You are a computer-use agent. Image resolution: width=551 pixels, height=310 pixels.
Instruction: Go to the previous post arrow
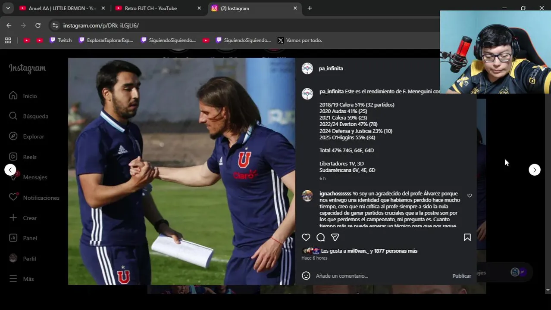(x=10, y=170)
